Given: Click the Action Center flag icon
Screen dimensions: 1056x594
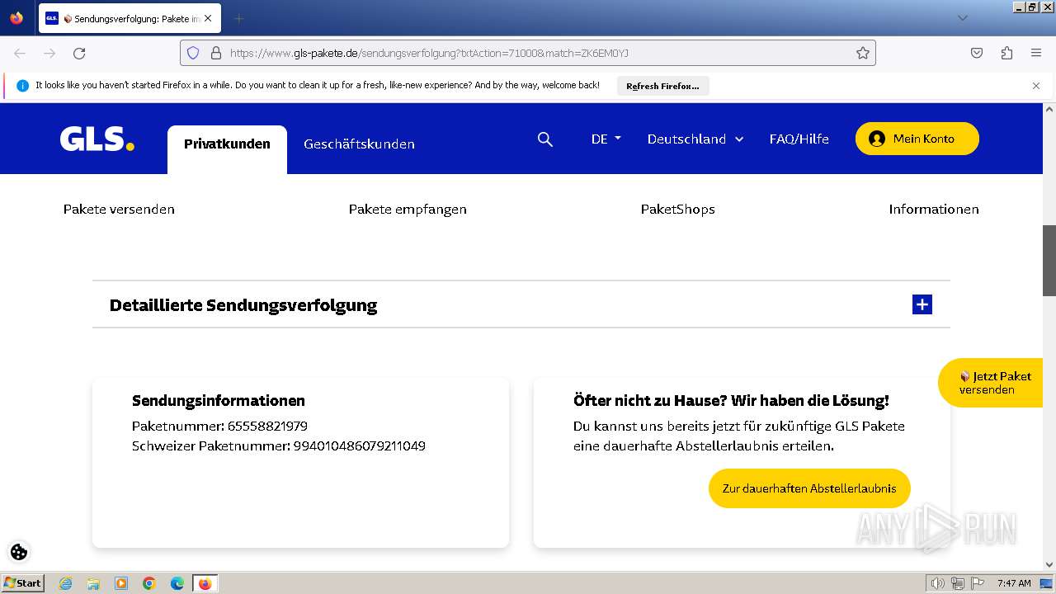Looking at the screenshot, I should tap(978, 583).
